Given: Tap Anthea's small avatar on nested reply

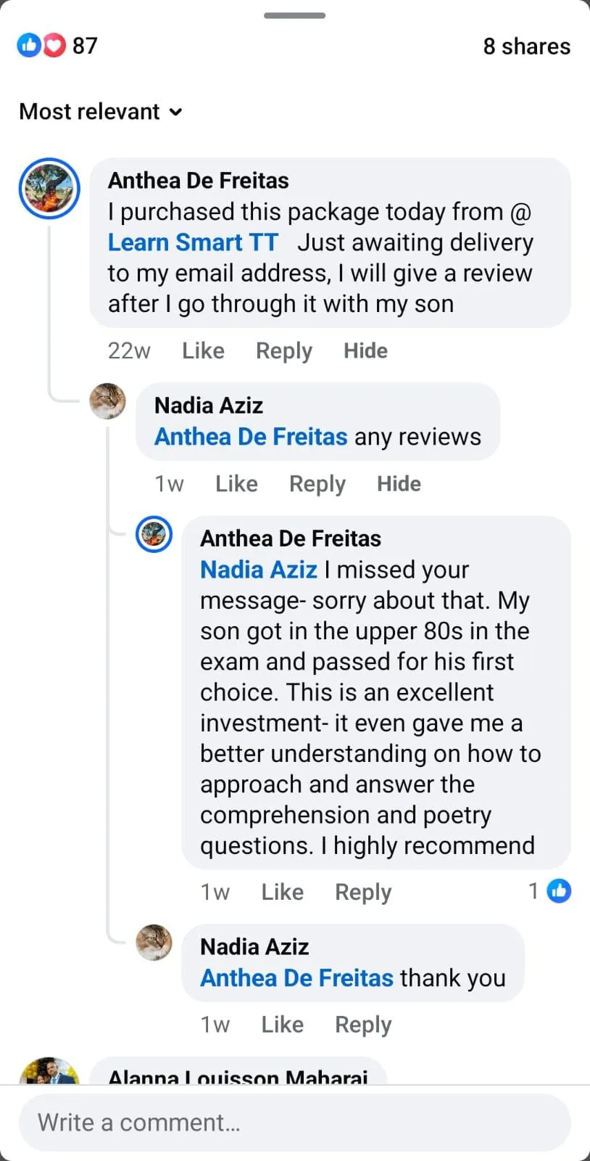Looking at the screenshot, I should 154,535.
